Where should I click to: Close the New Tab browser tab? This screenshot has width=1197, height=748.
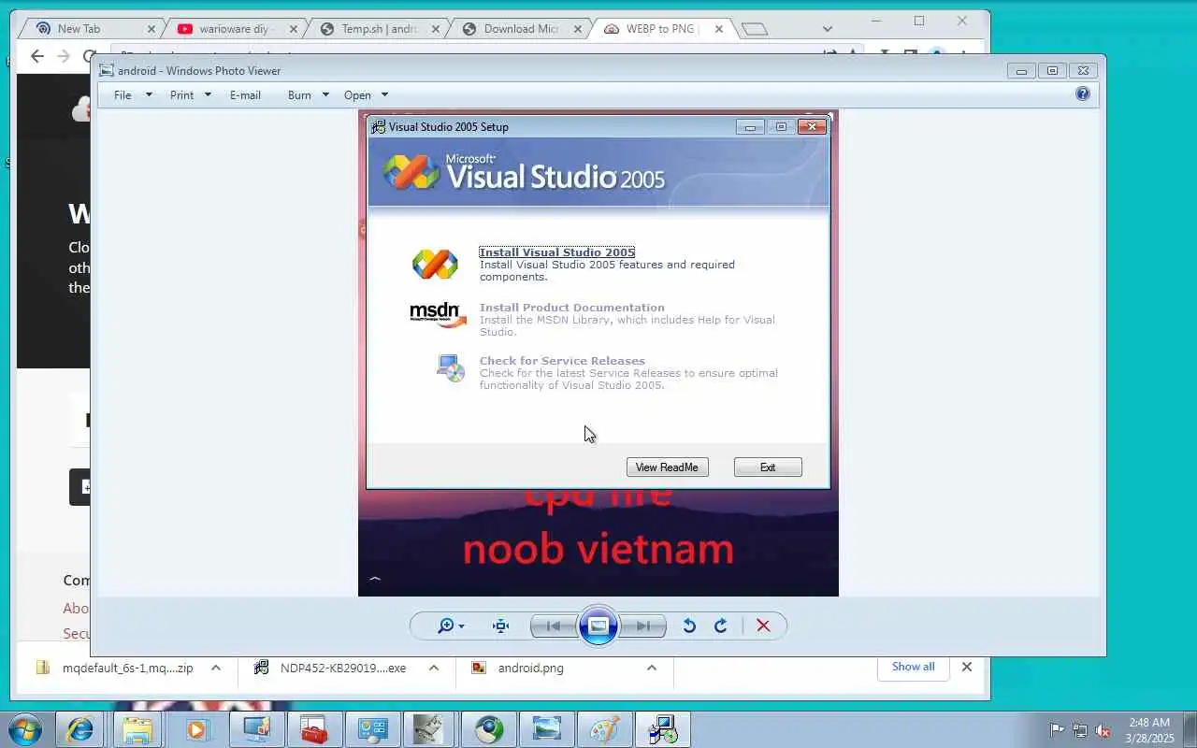(151, 29)
